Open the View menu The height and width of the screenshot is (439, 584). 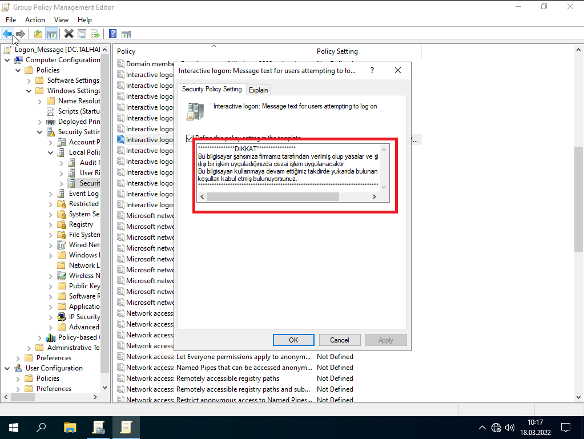(61, 20)
